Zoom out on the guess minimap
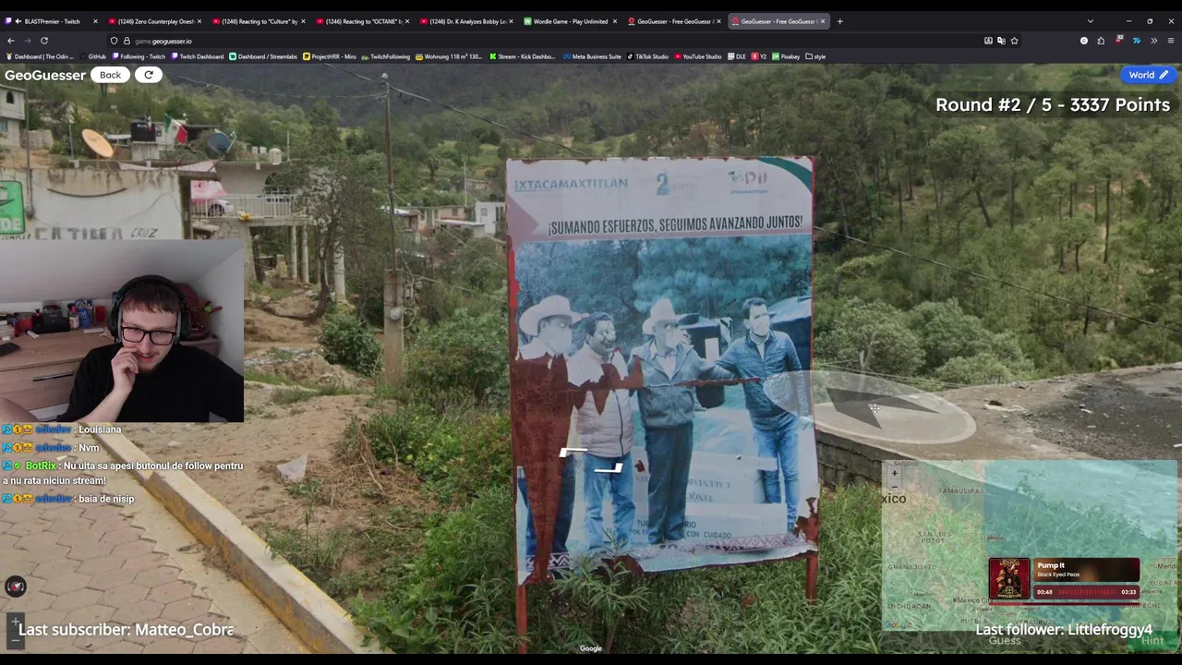This screenshot has width=1182, height=665. (894, 486)
